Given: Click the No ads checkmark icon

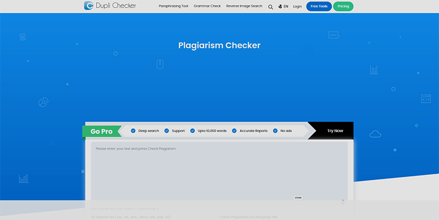Looking at the screenshot, I should pos(275,131).
